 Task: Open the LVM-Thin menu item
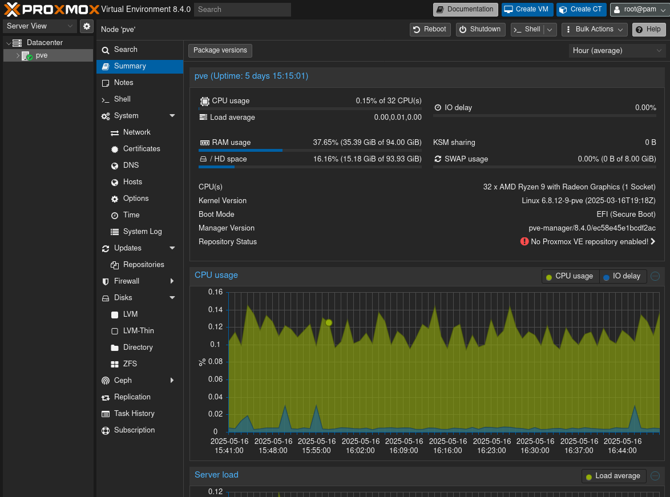click(140, 331)
